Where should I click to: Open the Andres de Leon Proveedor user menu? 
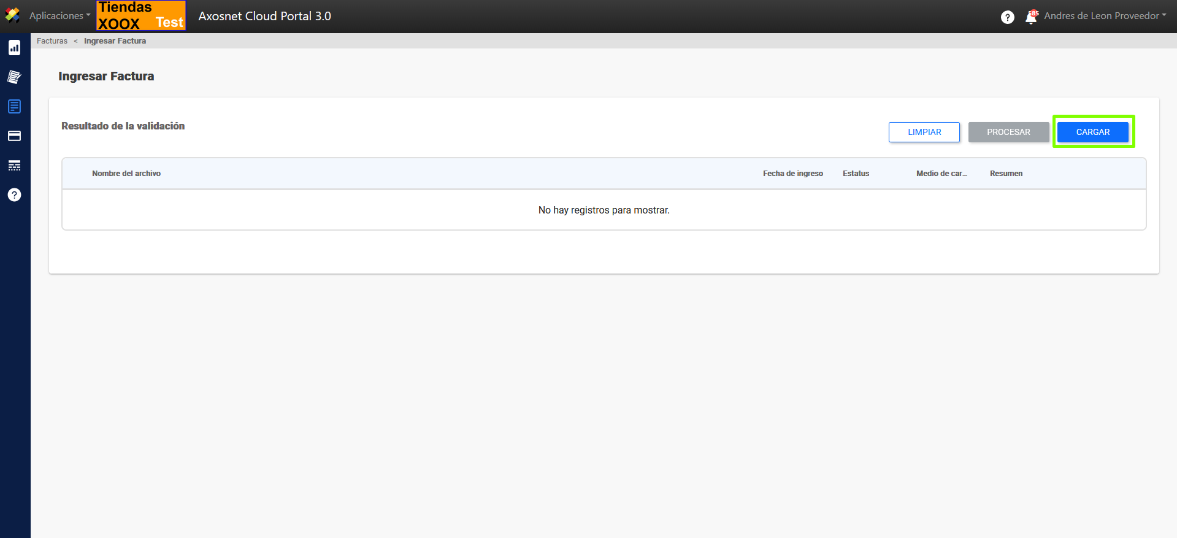click(1105, 16)
